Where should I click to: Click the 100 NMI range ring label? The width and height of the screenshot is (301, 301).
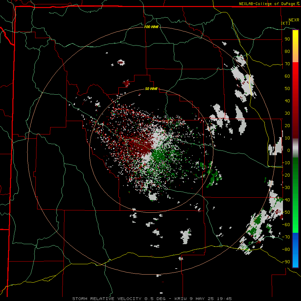click(151, 27)
